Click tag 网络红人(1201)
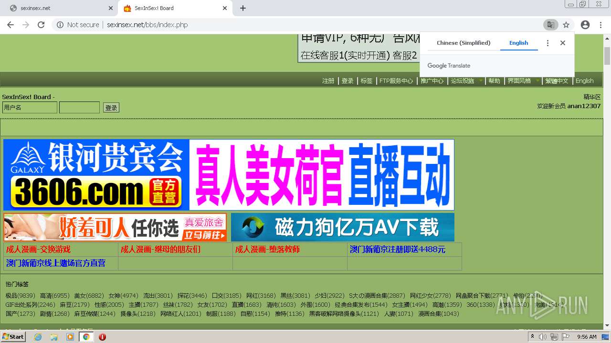The image size is (611, 343). click(x=181, y=314)
